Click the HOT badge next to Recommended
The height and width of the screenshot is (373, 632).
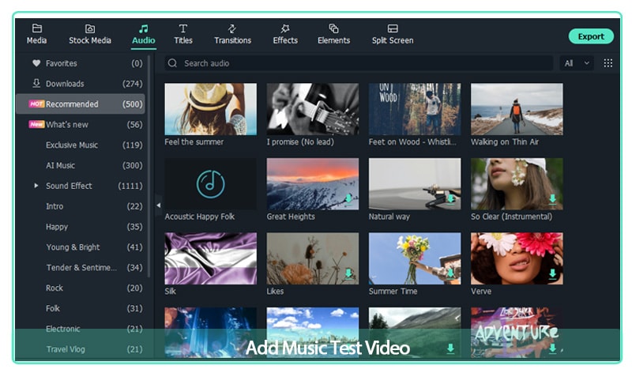(36, 104)
